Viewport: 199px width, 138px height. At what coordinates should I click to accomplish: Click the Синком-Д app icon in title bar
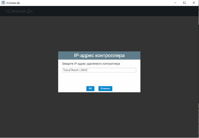tap(3, 3)
